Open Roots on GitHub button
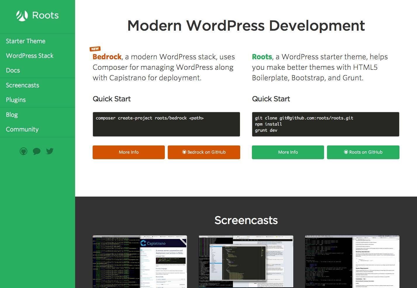The width and height of the screenshot is (417, 288). (x=363, y=152)
